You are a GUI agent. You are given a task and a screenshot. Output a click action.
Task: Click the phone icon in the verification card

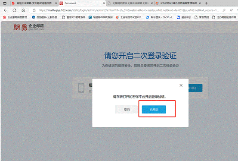click(81, 88)
